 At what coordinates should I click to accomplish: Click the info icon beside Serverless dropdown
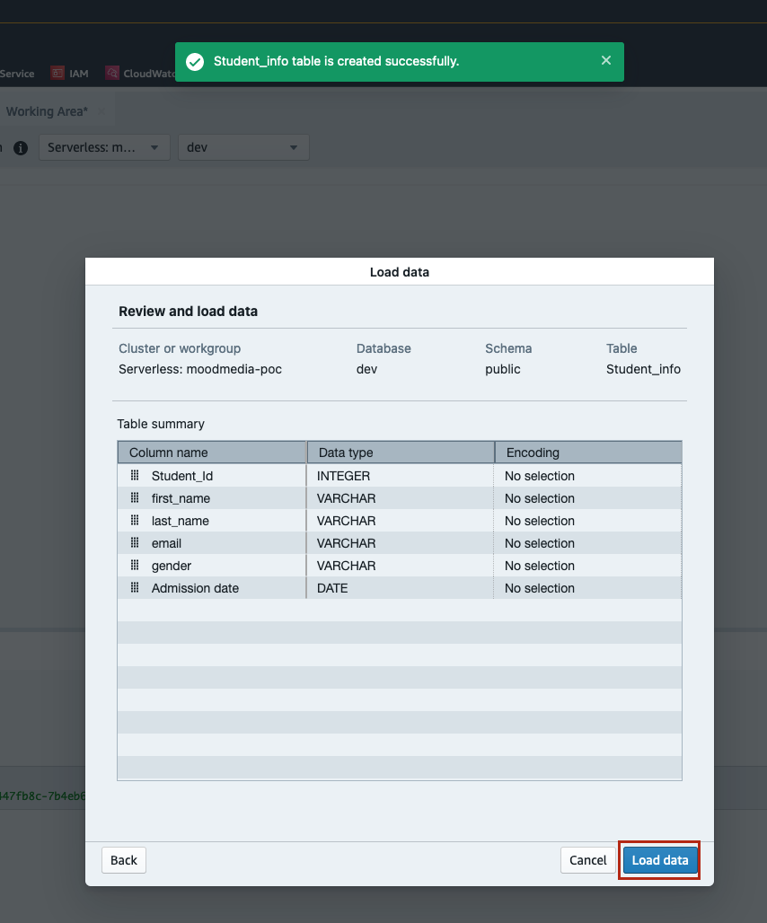click(x=21, y=148)
